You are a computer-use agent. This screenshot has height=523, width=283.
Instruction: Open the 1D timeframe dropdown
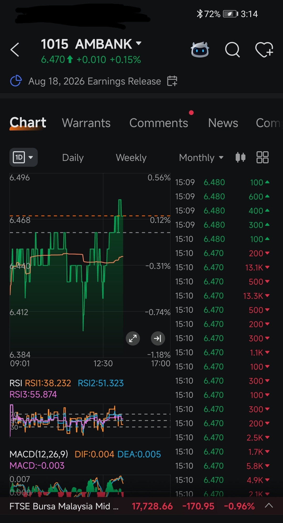[x=24, y=157]
